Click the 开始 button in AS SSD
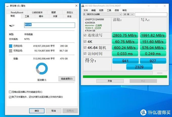 coord(110,81)
